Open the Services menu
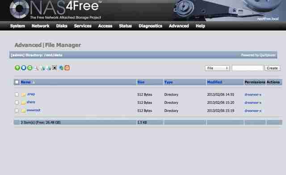 83,26
